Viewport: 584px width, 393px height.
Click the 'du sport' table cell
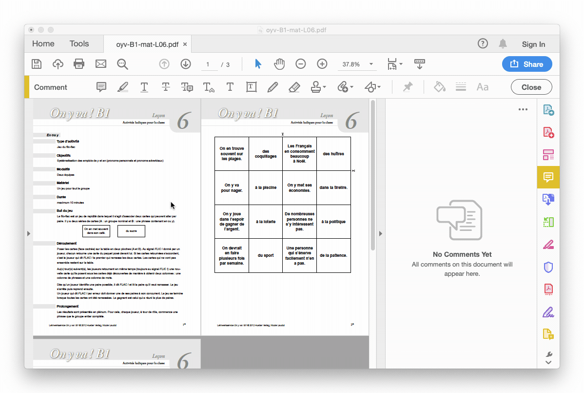[x=266, y=255]
